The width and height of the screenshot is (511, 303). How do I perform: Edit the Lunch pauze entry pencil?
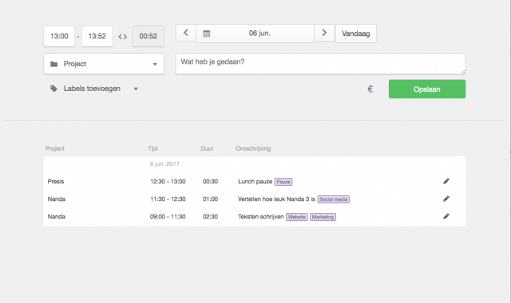(446, 181)
